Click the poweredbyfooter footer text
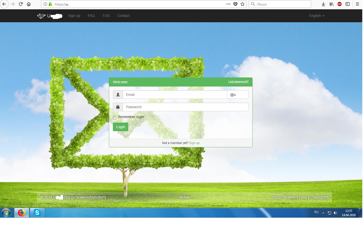 (85, 197)
